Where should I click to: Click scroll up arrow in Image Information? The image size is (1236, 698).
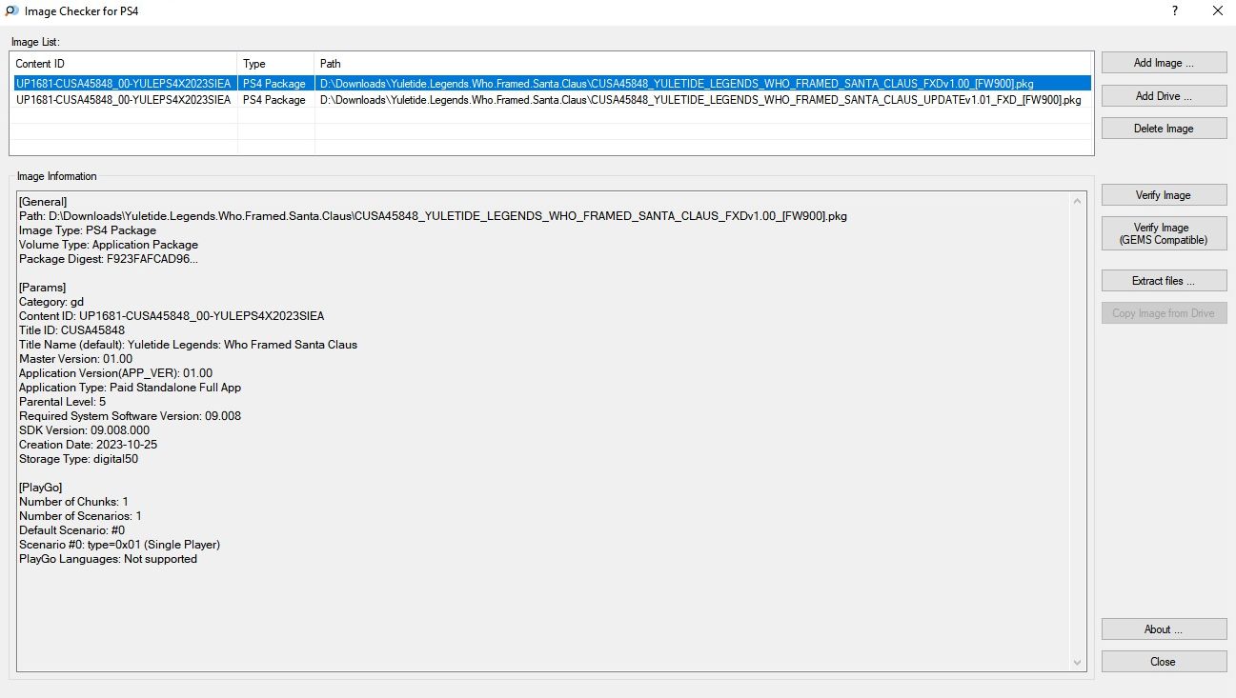point(1078,201)
